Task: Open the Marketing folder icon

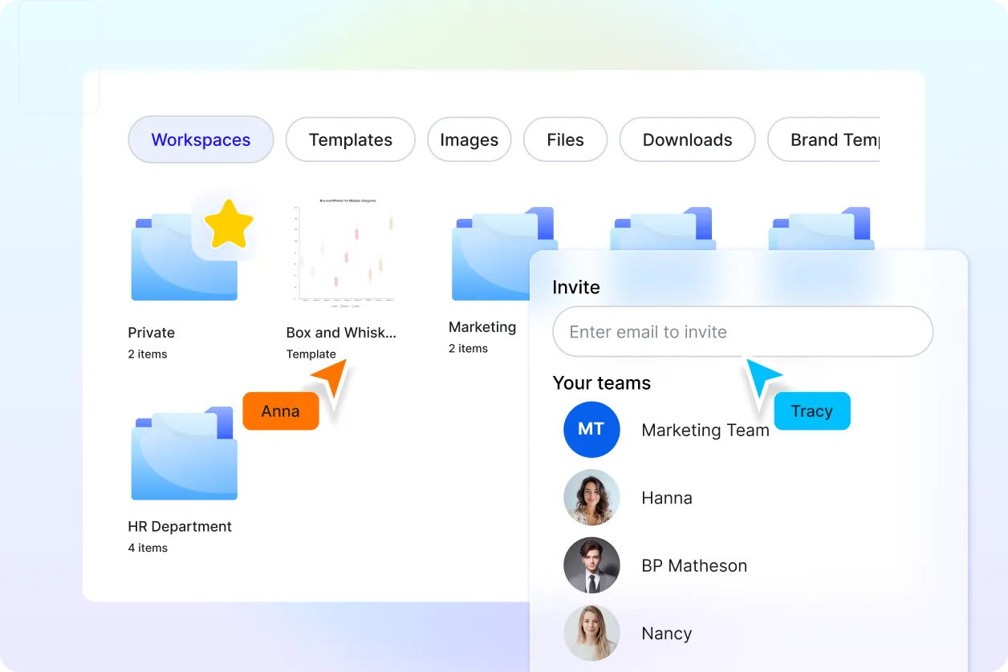Action: tap(494, 257)
